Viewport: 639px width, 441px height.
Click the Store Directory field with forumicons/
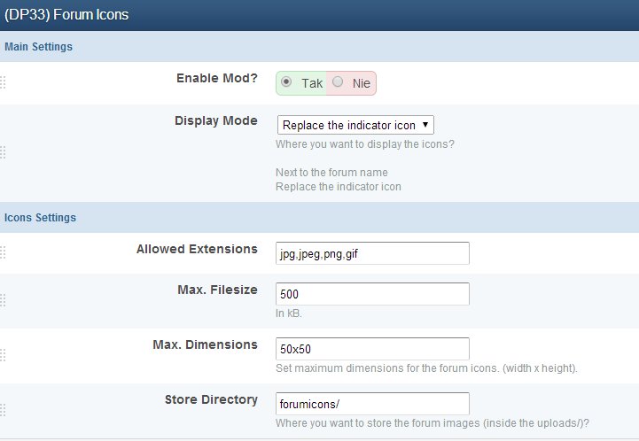(x=372, y=404)
